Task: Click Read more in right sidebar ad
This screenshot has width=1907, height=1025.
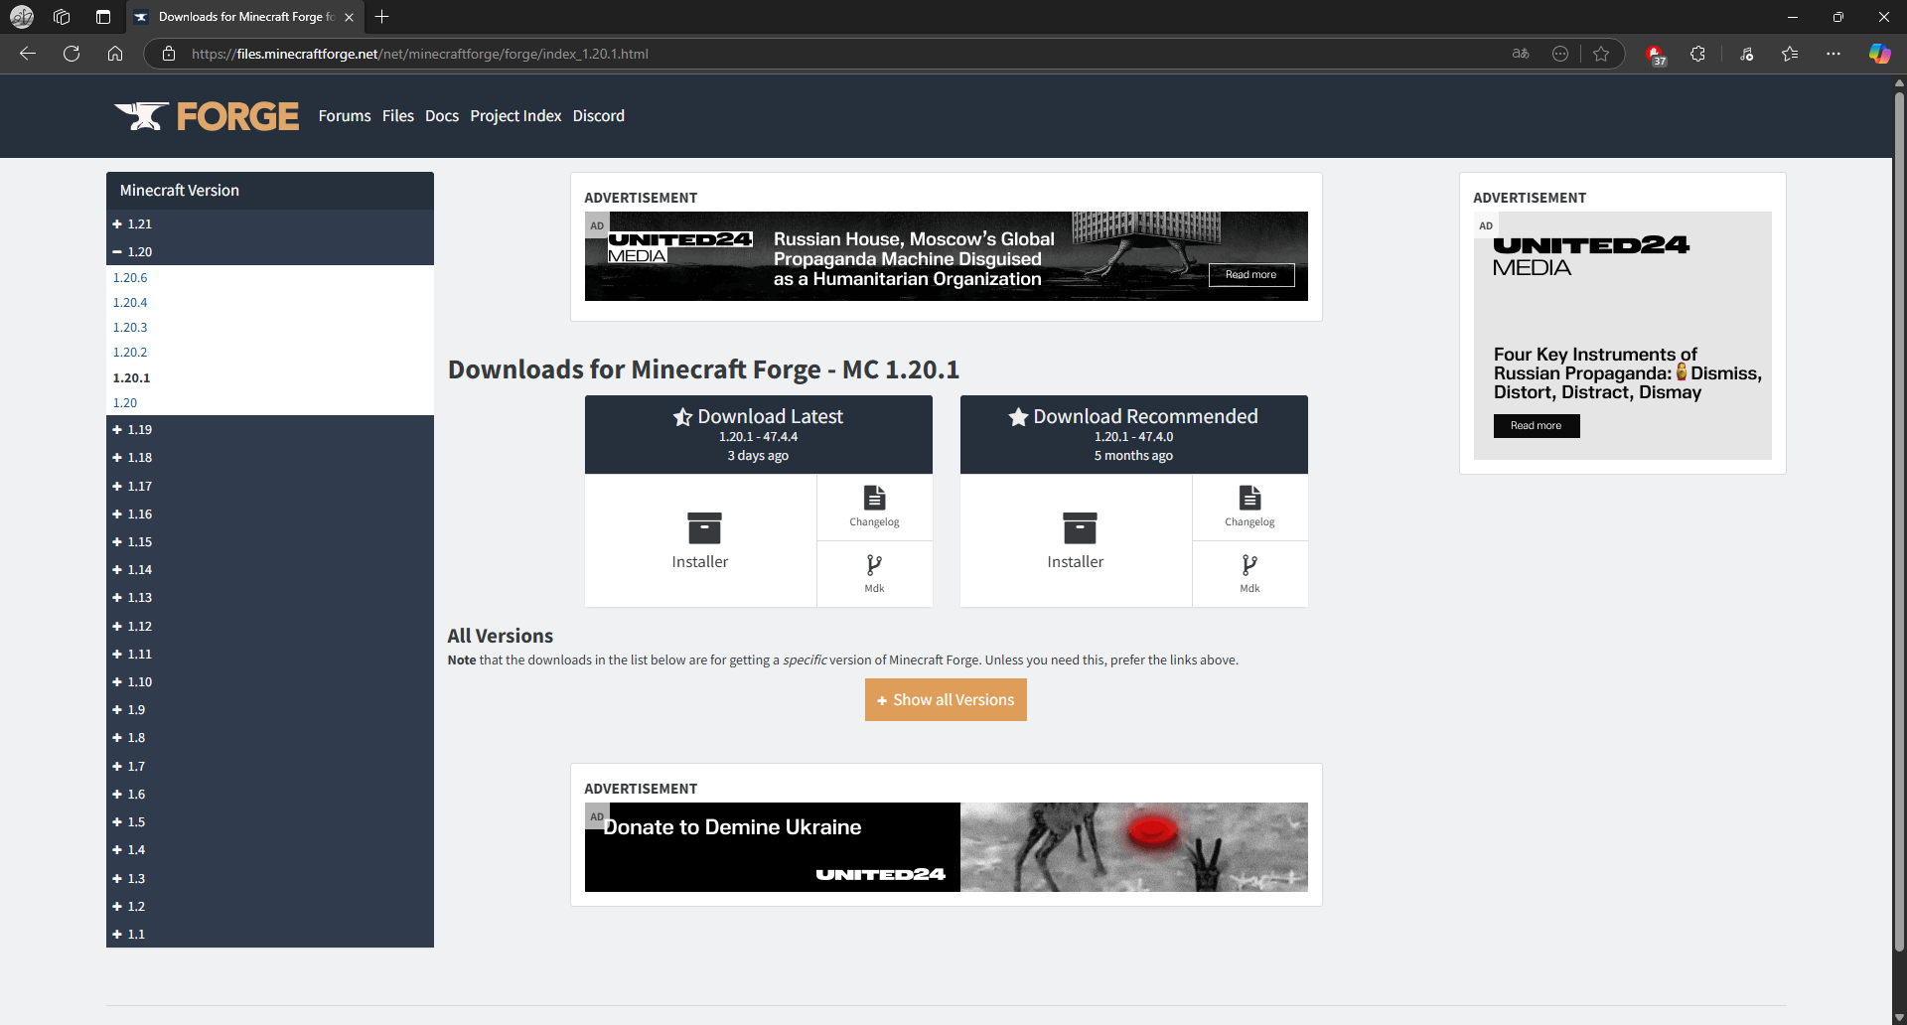Action: click(x=1537, y=426)
